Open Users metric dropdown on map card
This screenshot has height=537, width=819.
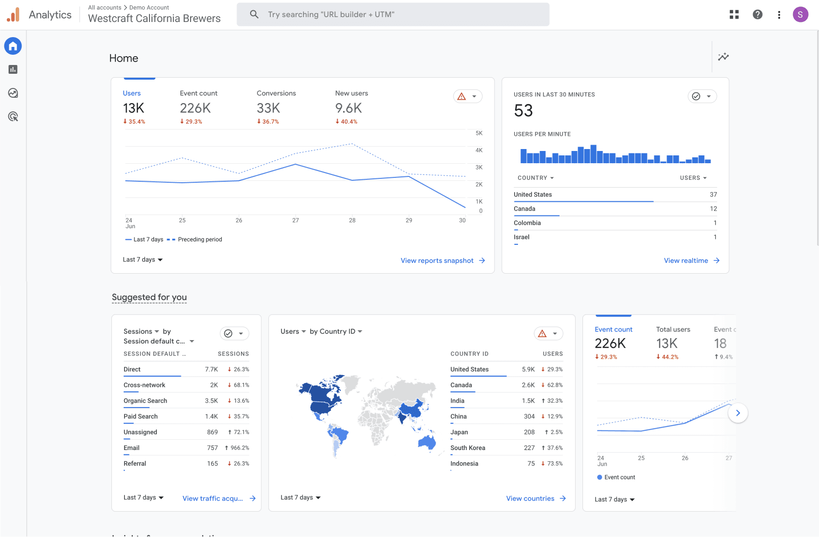tap(293, 331)
